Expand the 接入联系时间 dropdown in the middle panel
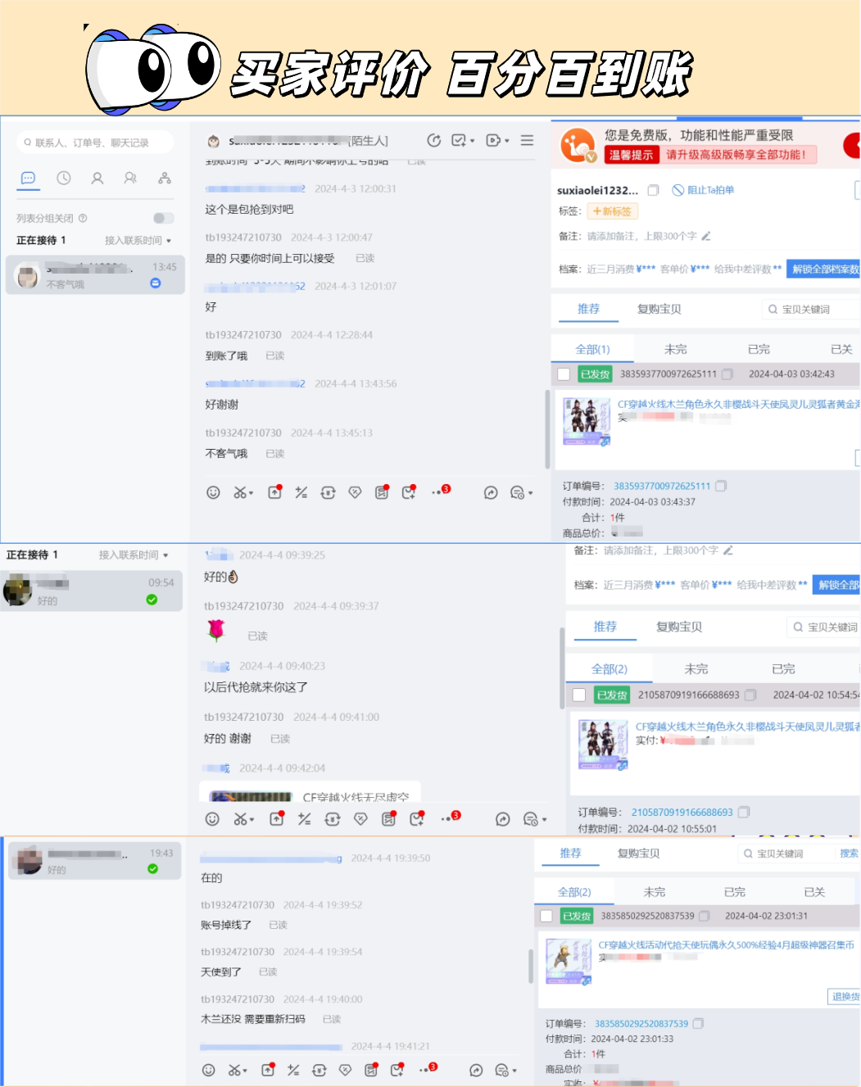 tap(134, 555)
